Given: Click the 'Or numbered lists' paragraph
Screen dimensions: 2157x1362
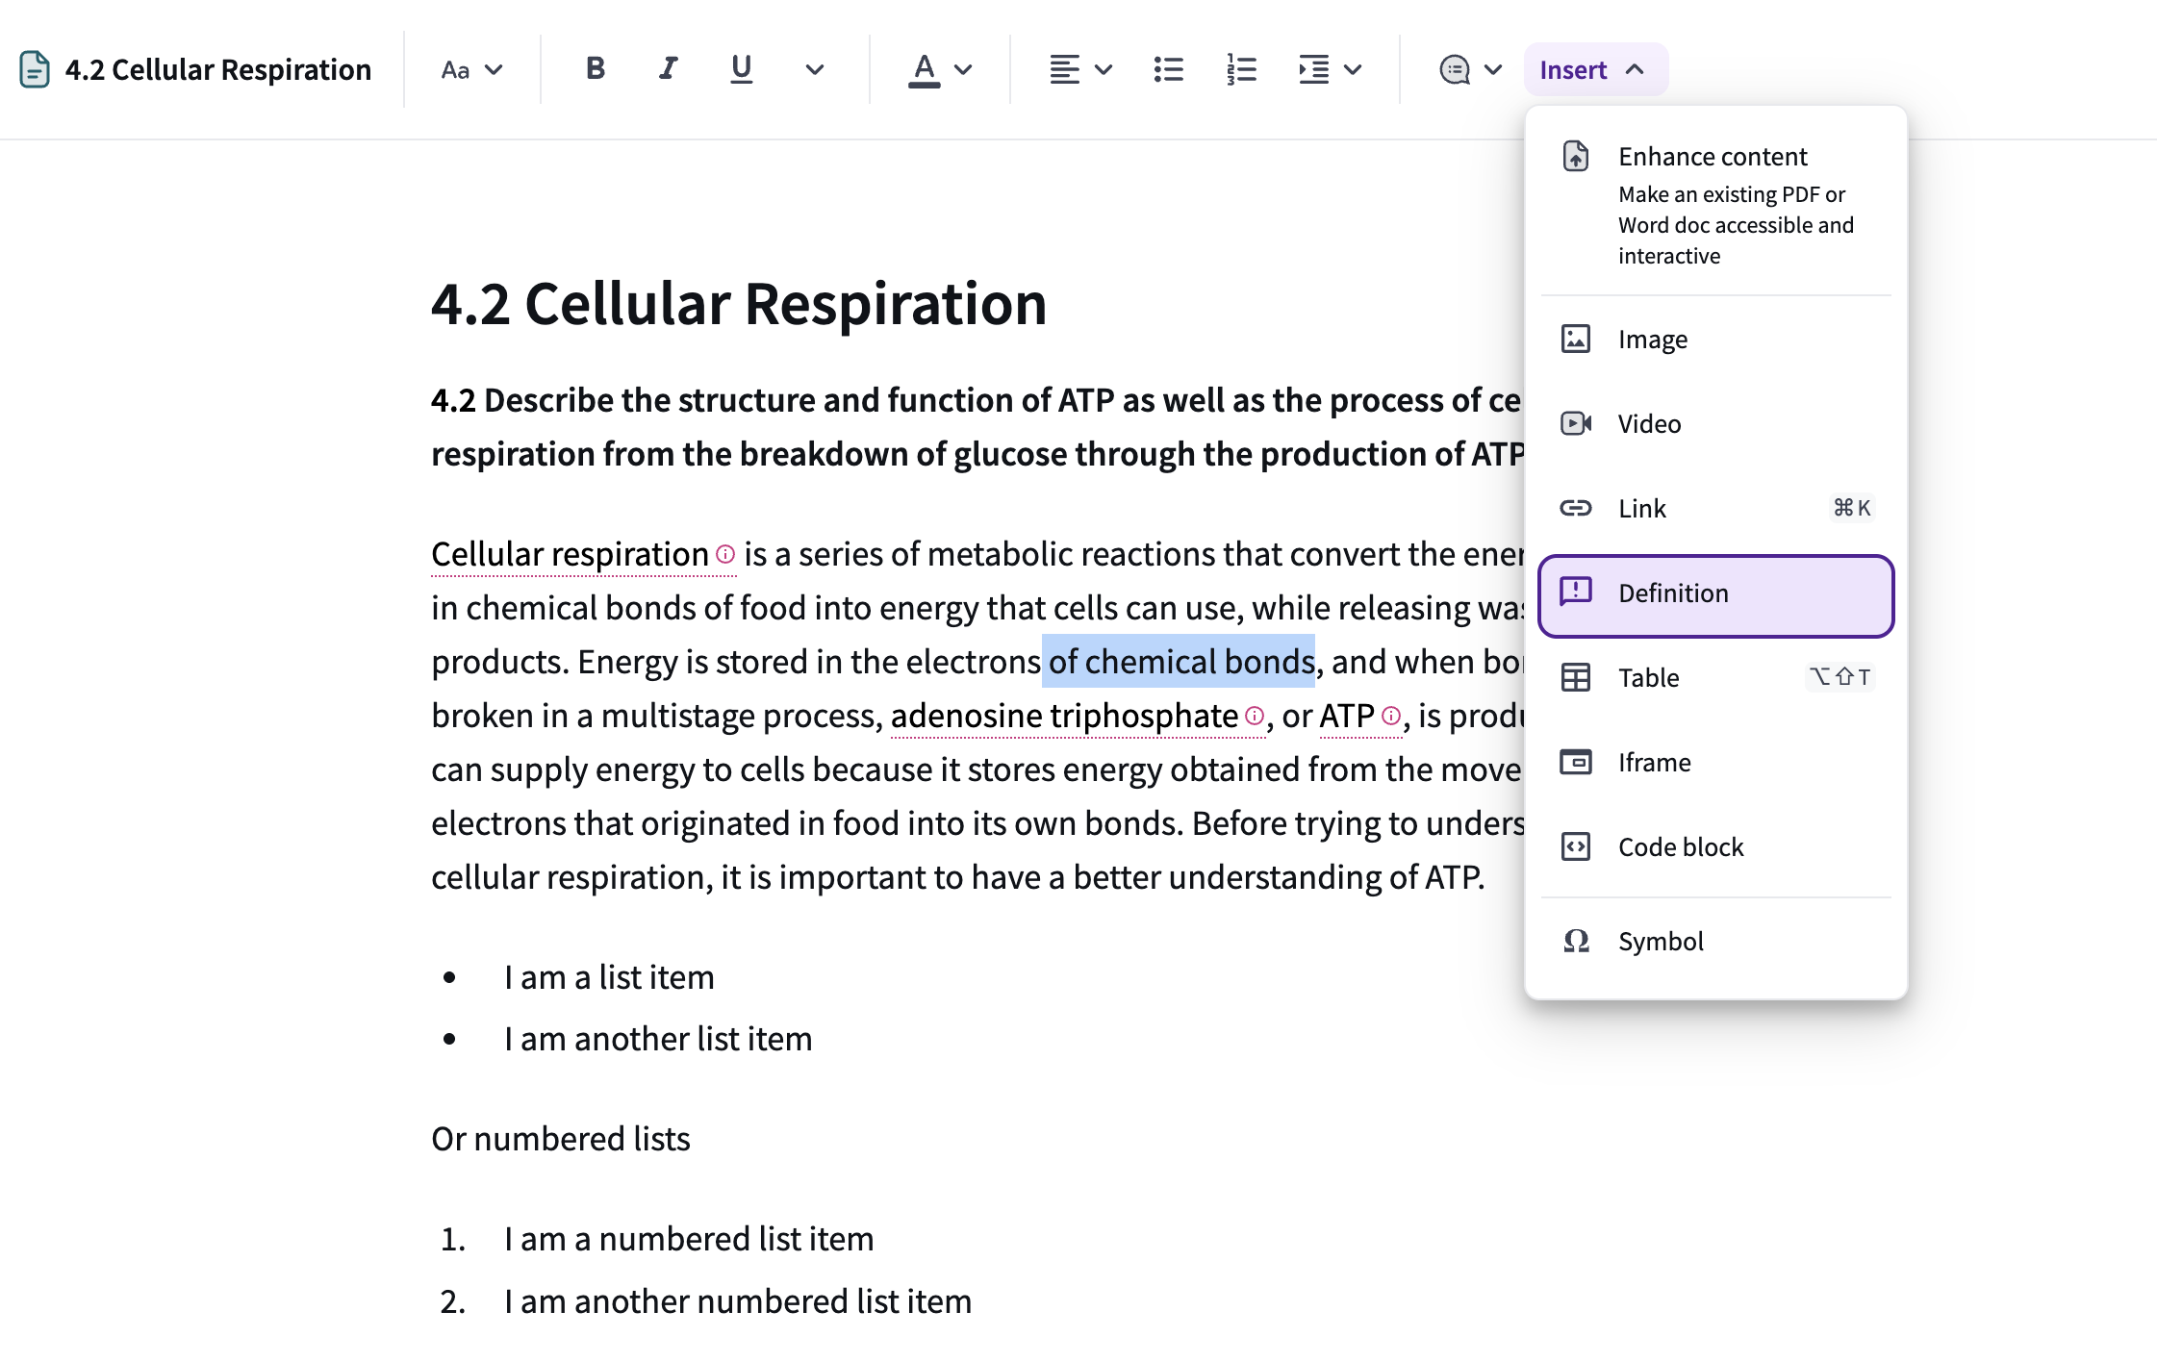Looking at the screenshot, I should click(561, 1139).
